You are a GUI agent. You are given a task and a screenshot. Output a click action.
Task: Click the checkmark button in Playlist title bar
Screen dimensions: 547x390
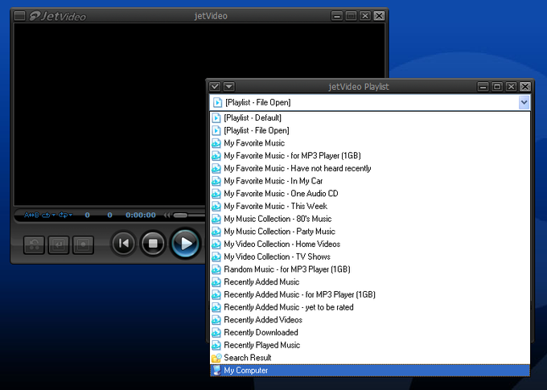(215, 86)
